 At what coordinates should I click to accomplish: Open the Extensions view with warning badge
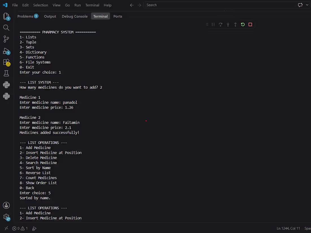click(x=6, y=62)
